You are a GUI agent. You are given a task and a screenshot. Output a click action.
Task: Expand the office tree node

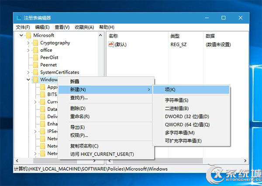pos(28,50)
